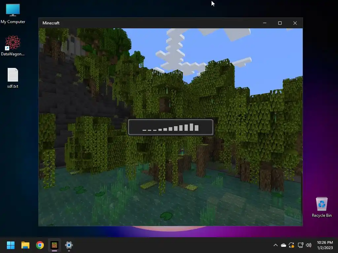Open network status tray icon
This screenshot has height=253, width=338.
(300, 245)
